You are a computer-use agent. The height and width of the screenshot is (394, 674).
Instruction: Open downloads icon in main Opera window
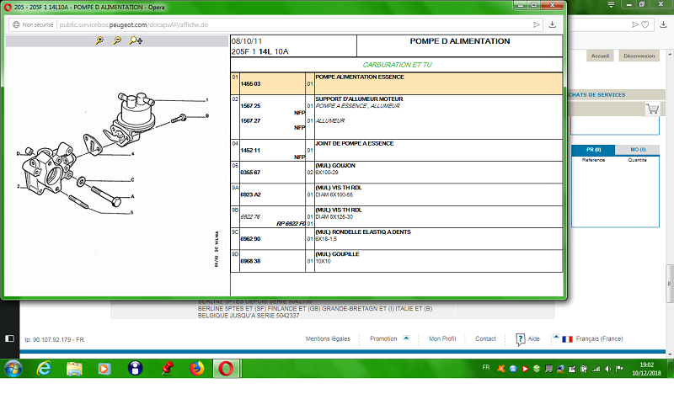pos(663,25)
